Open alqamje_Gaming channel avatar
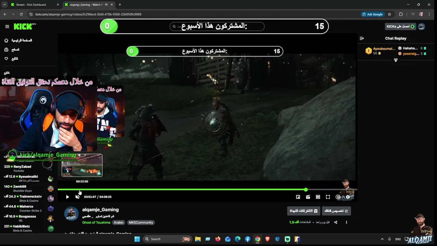Screen dimensions: 437x246 pos(71,214)
